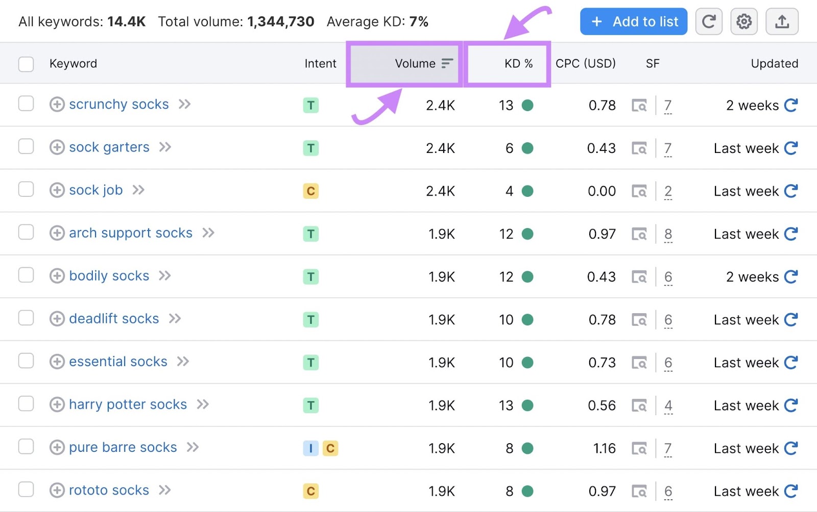Check the sock job row checkbox

[x=26, y=189]
